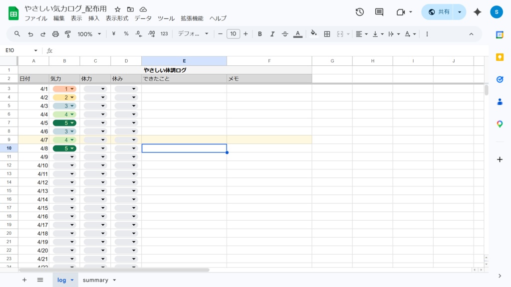511x287 pixels.
Task: Open the zoom level dropdown
Action: [x=89, y=34]
